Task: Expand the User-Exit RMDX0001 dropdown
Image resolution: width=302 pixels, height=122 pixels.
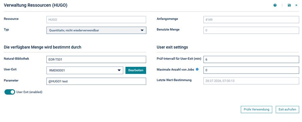Action: click(x=85, y=71)
